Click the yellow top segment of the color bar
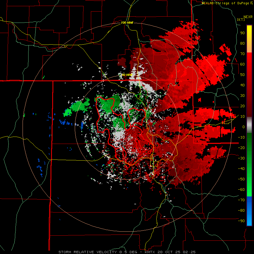This screenshot has width=254, height=254. (249, 39)
